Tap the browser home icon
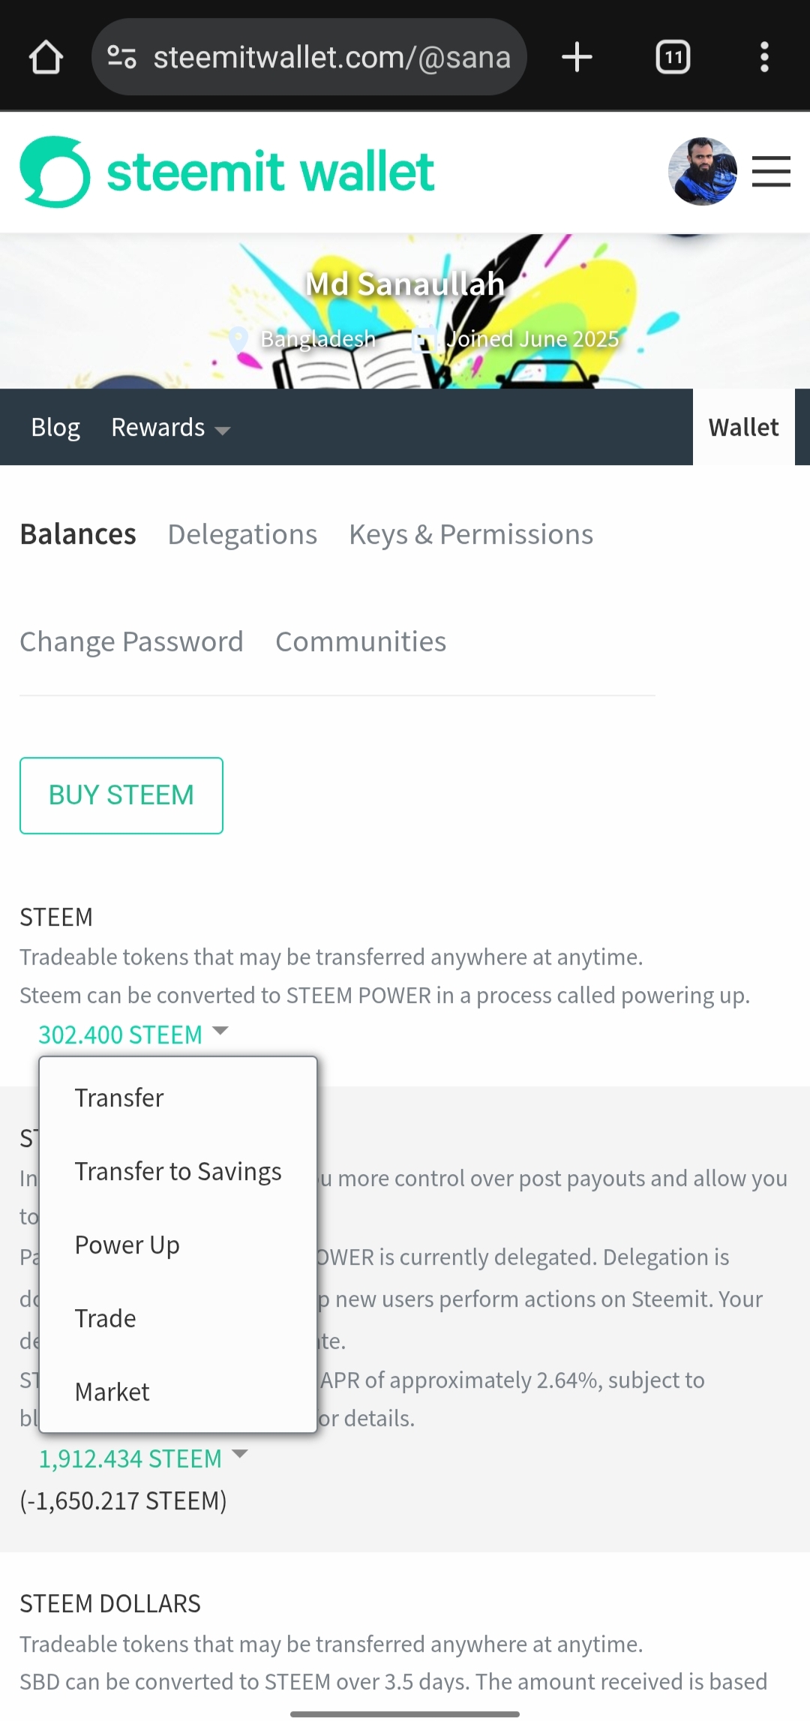 coord(46,57)
